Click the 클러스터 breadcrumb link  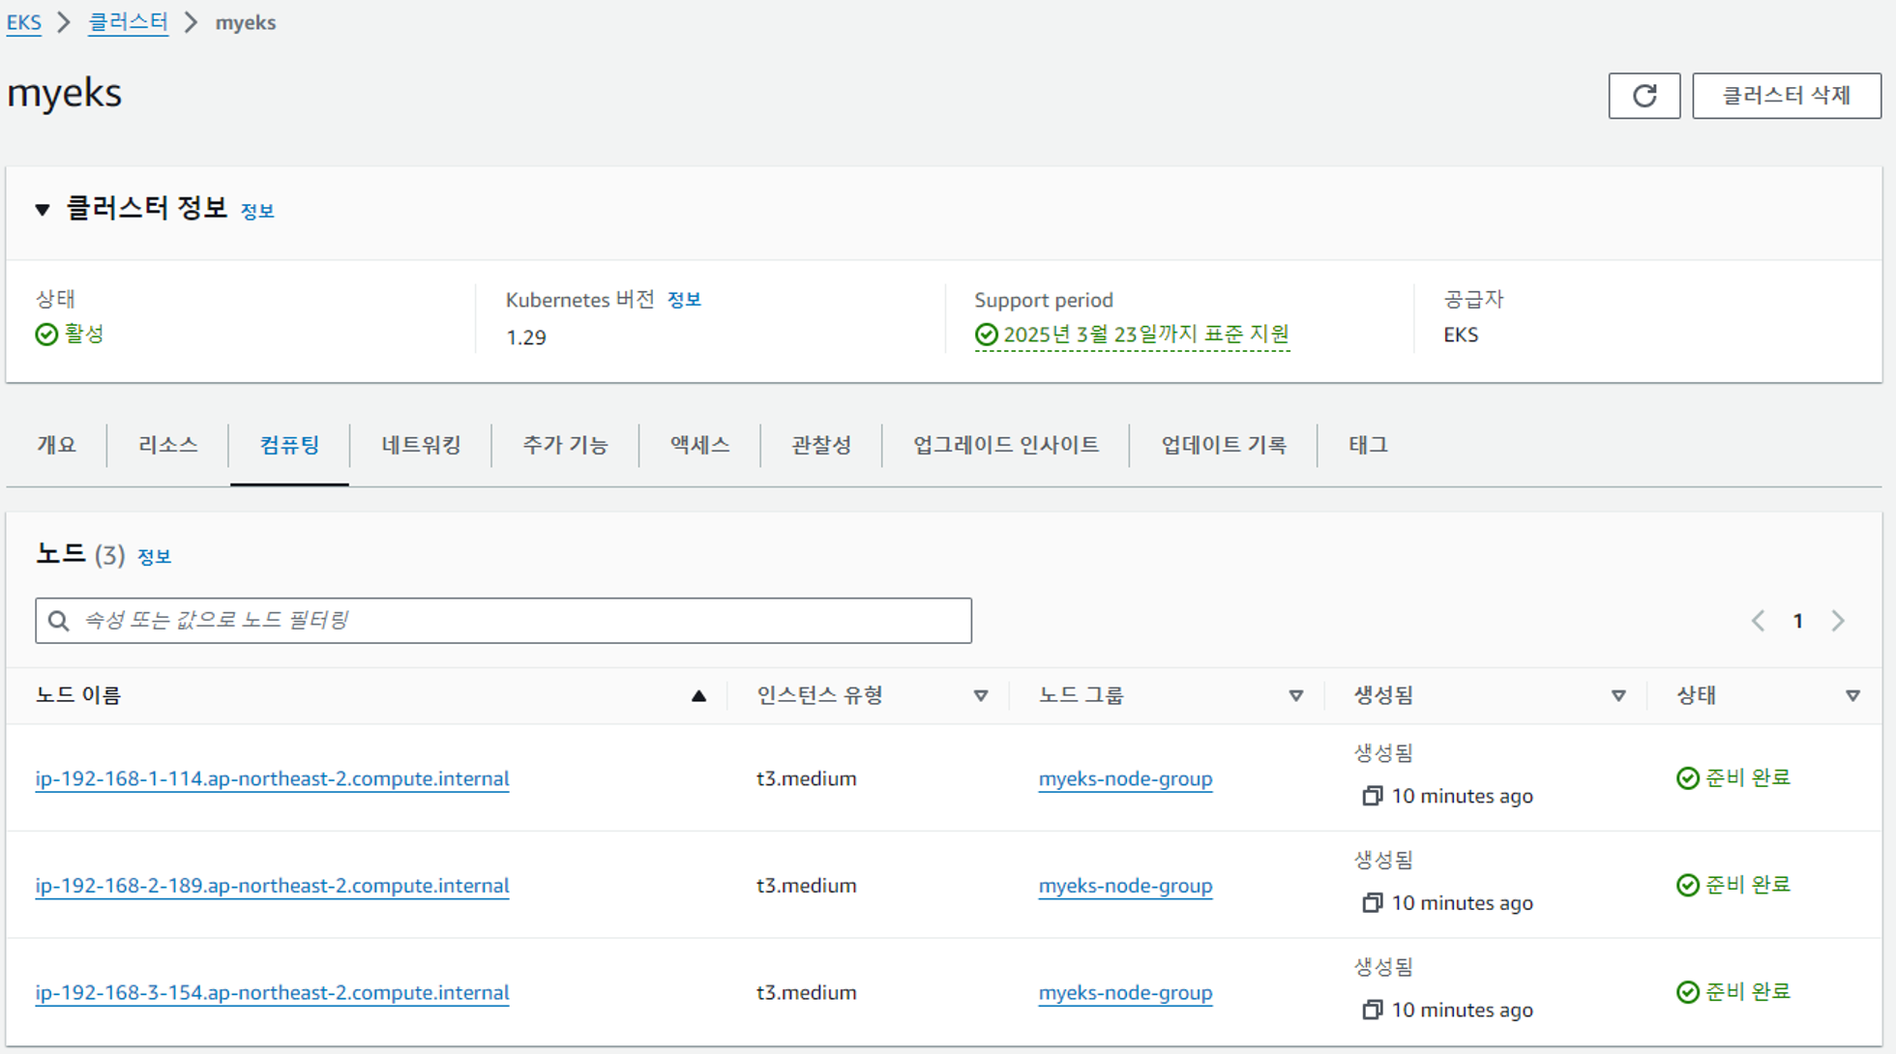(128, 22)
